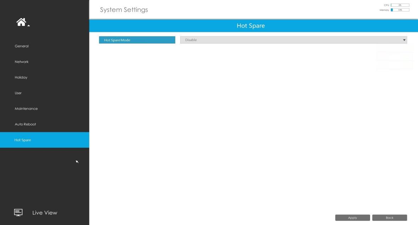Click the System Settings page title

pyautogui.click(x=124, y=10)
